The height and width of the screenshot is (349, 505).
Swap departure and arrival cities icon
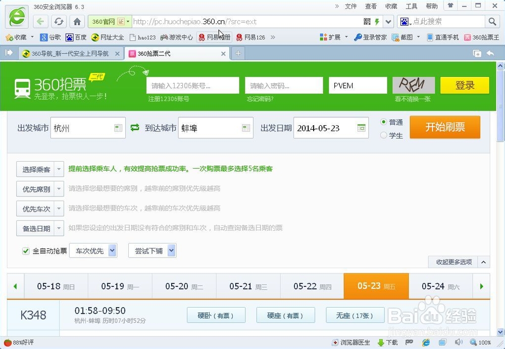[135, 128]
